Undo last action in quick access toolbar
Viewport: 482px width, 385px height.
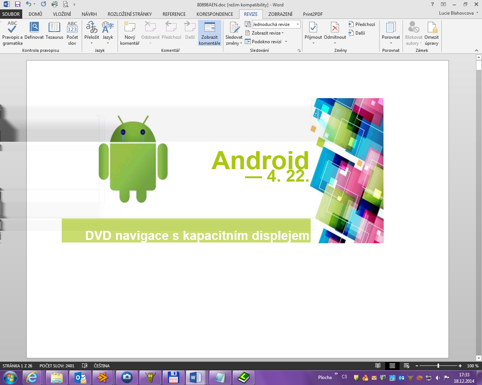tap(29, 5)
